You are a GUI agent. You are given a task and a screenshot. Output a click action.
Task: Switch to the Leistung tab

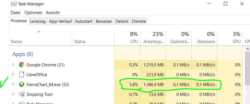(x=38, y=21)
